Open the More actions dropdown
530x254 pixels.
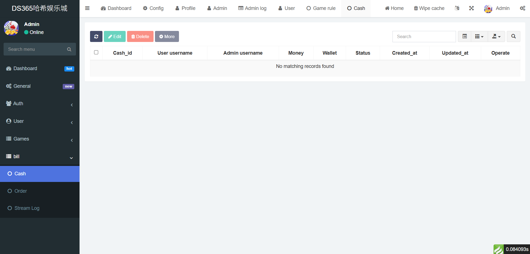167,36
